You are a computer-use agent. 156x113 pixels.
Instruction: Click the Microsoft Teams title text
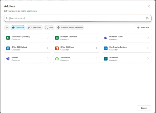[116, 37]
